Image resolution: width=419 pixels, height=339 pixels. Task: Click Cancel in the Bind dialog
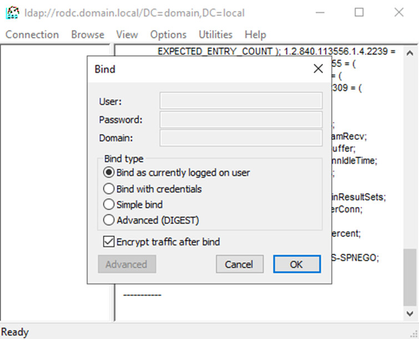[239, 264]
